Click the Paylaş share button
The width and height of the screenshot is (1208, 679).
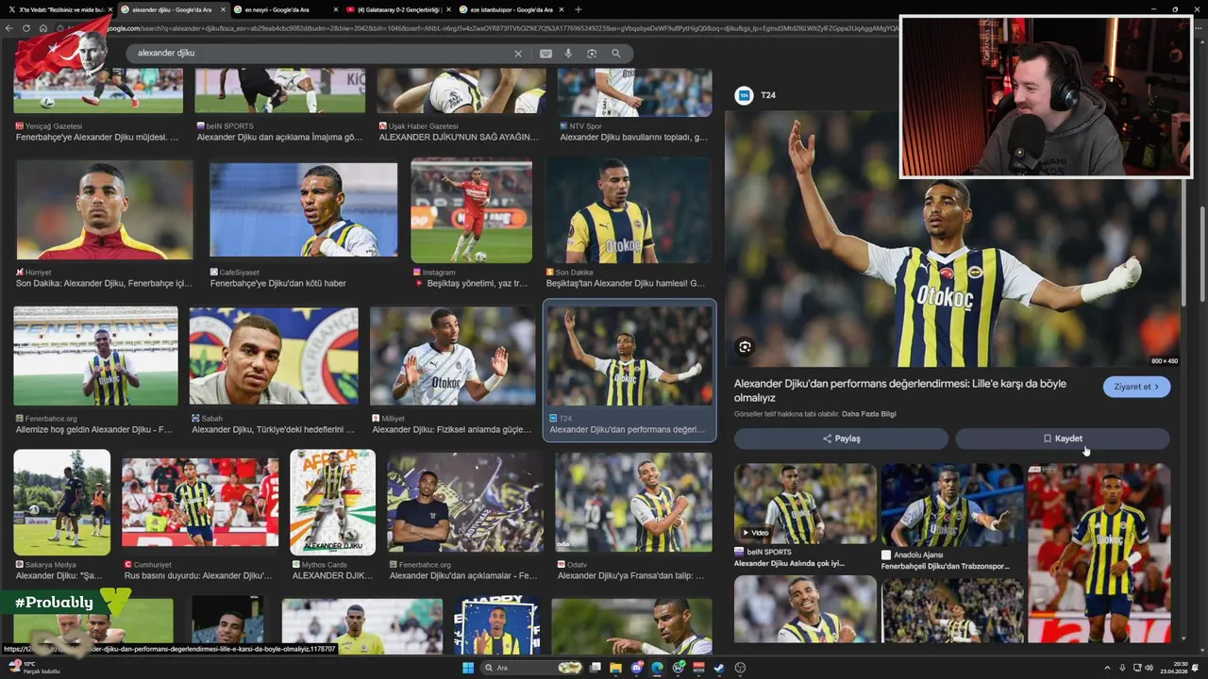coord(841,439)
